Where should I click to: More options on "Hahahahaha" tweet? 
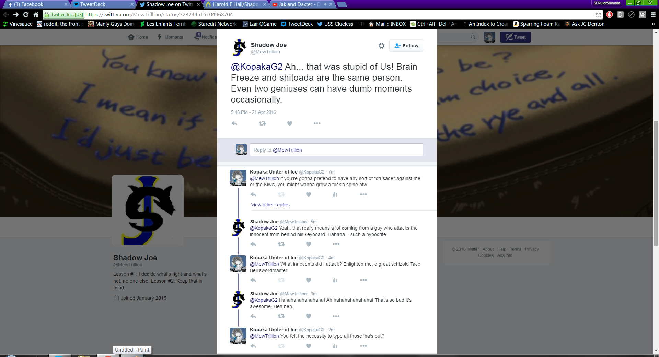336,316
